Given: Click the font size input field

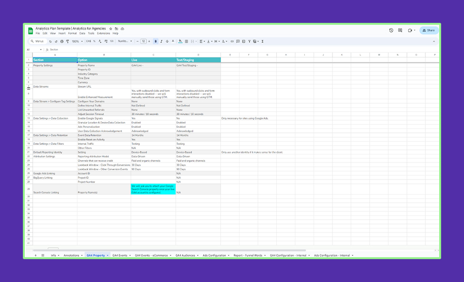Looking at the screenshot, I should pyautogui.click(x=143, y=41).
